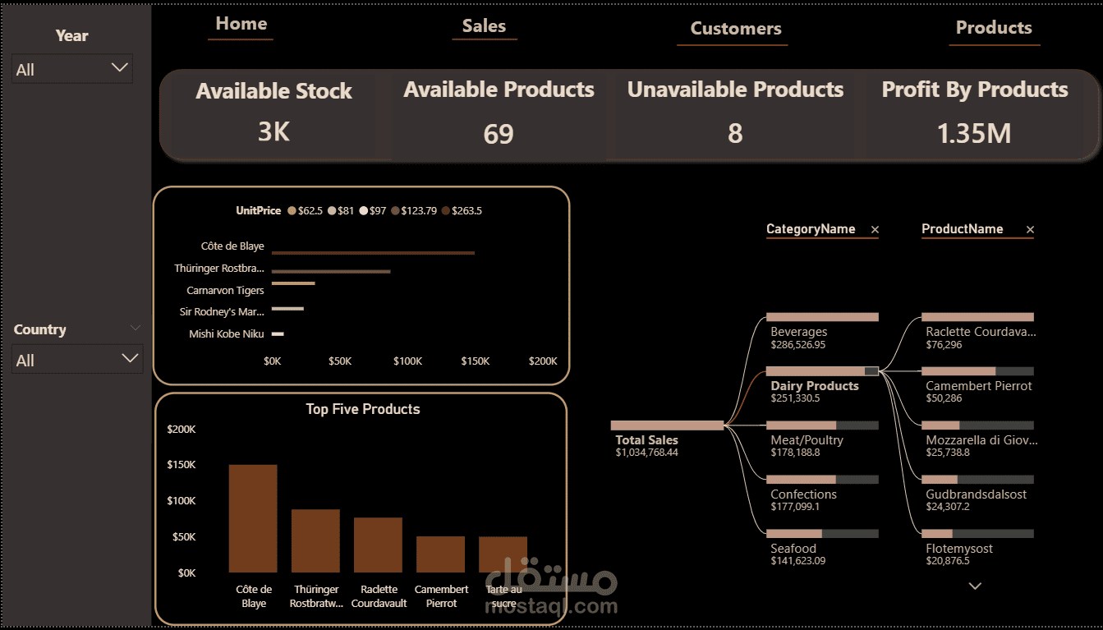Screen dimensions: 1103x630
Task: Click the Tarte au sucre column bar
Action: point(503,554)
